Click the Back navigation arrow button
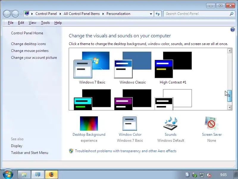The image size is (238, 179). click(x=7, y=14)
